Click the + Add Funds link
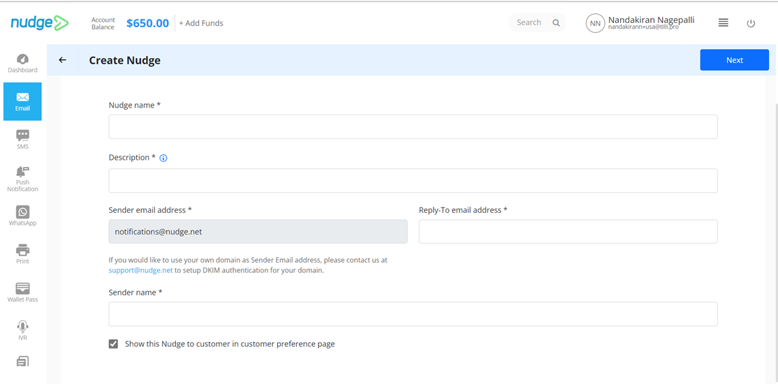 (x=201, y=23)
